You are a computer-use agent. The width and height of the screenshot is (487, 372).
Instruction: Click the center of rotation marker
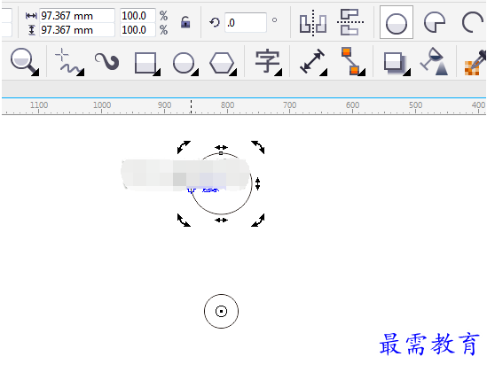click(221, 311)
